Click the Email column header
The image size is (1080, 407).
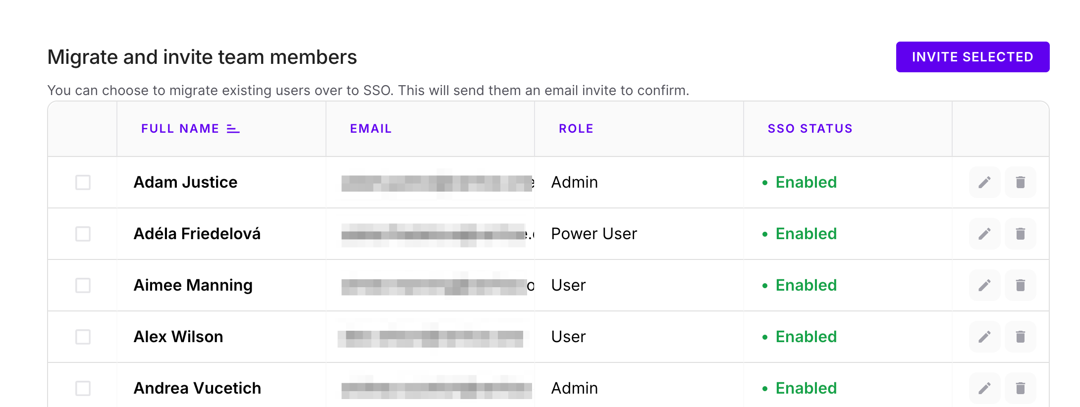click(x=371, y=129)
